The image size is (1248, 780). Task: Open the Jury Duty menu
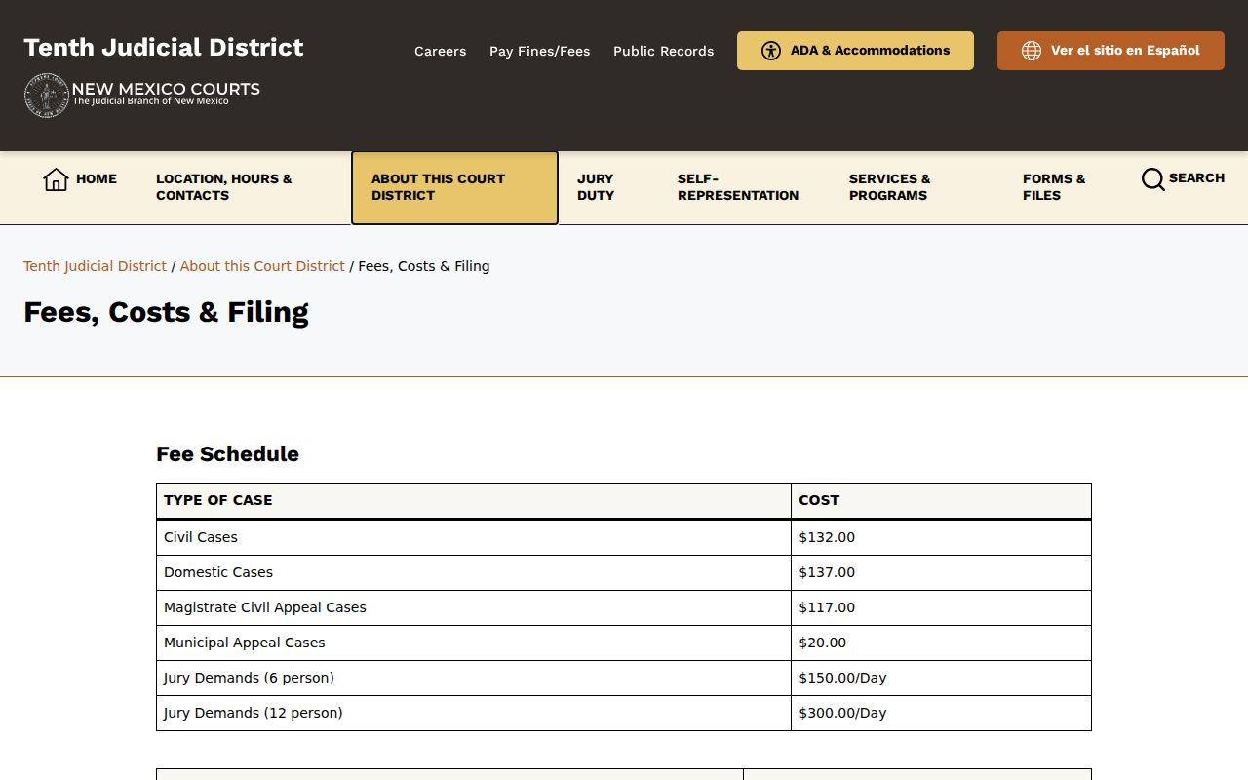(596, 187)
